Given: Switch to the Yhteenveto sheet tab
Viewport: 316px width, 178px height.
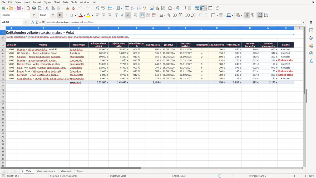Looking at the screenshot, I should (66, 171).
